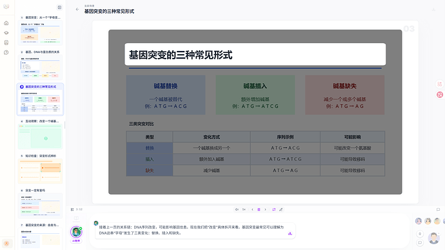445x250 pixels.
Task: Go to previous slide arrow
Action: (252, 209)
